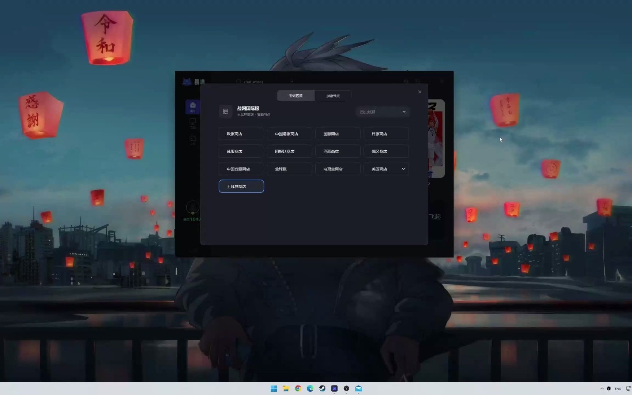This screenshot has width=632, height=395.
Task: Open the Windows Start menu
Action: point(274,388)
